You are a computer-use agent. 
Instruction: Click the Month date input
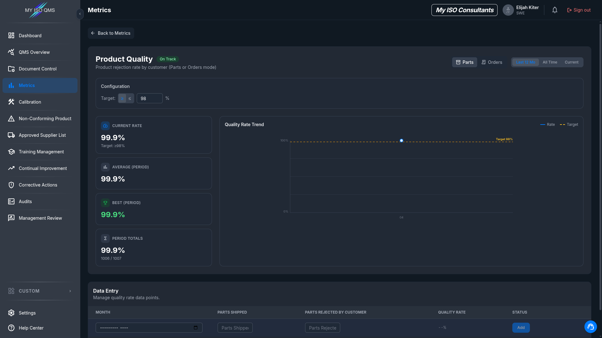pyautogui.click(x=149, y=328)
